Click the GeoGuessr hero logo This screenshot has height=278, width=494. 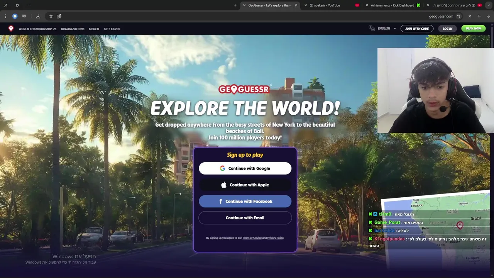click(244, 90)
